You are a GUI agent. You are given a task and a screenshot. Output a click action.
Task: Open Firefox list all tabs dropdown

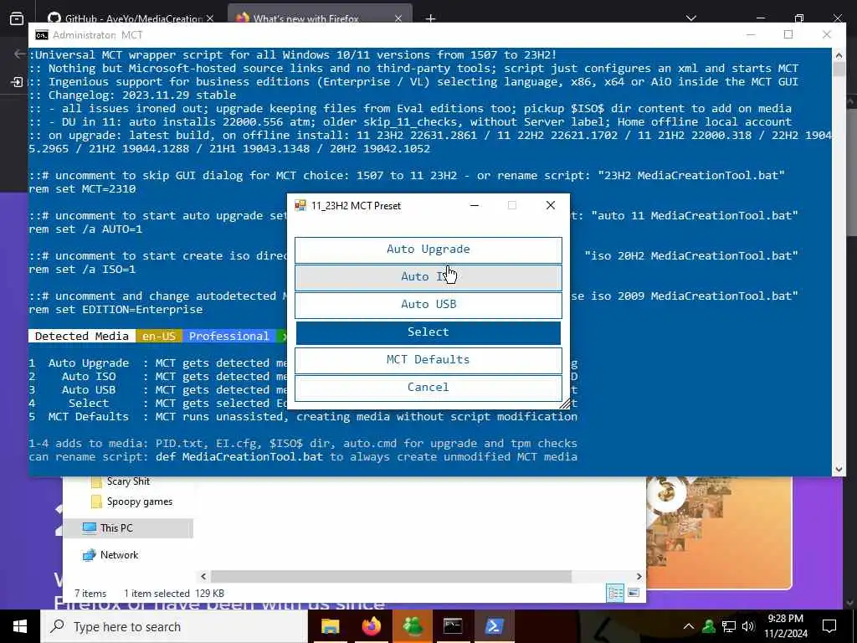tap(690, 18)
